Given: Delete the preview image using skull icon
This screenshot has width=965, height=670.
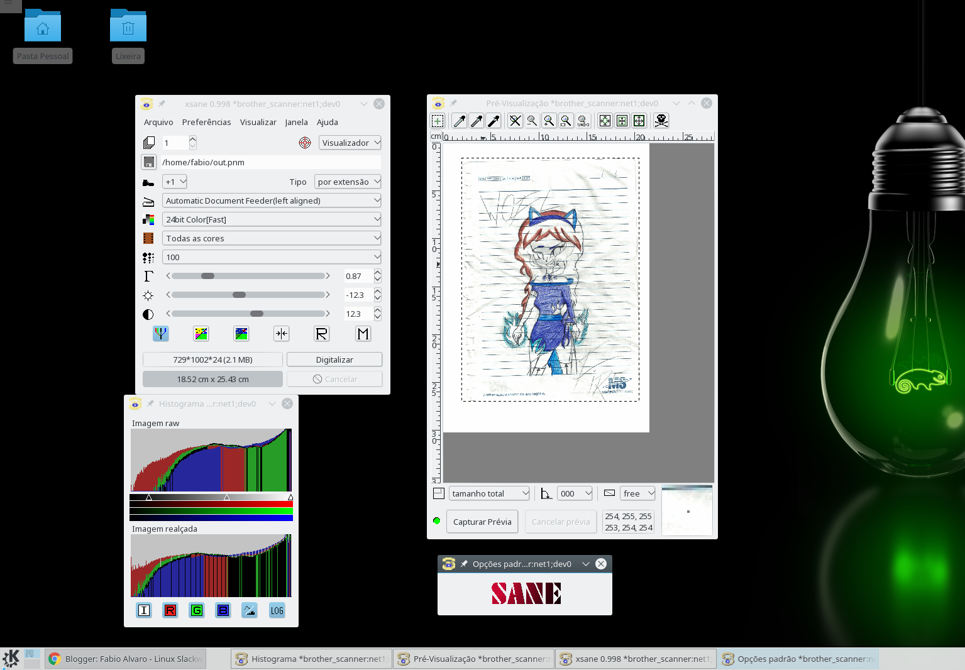Looking at the screenshot, I should pyautogui.click(x=661, y=120).
